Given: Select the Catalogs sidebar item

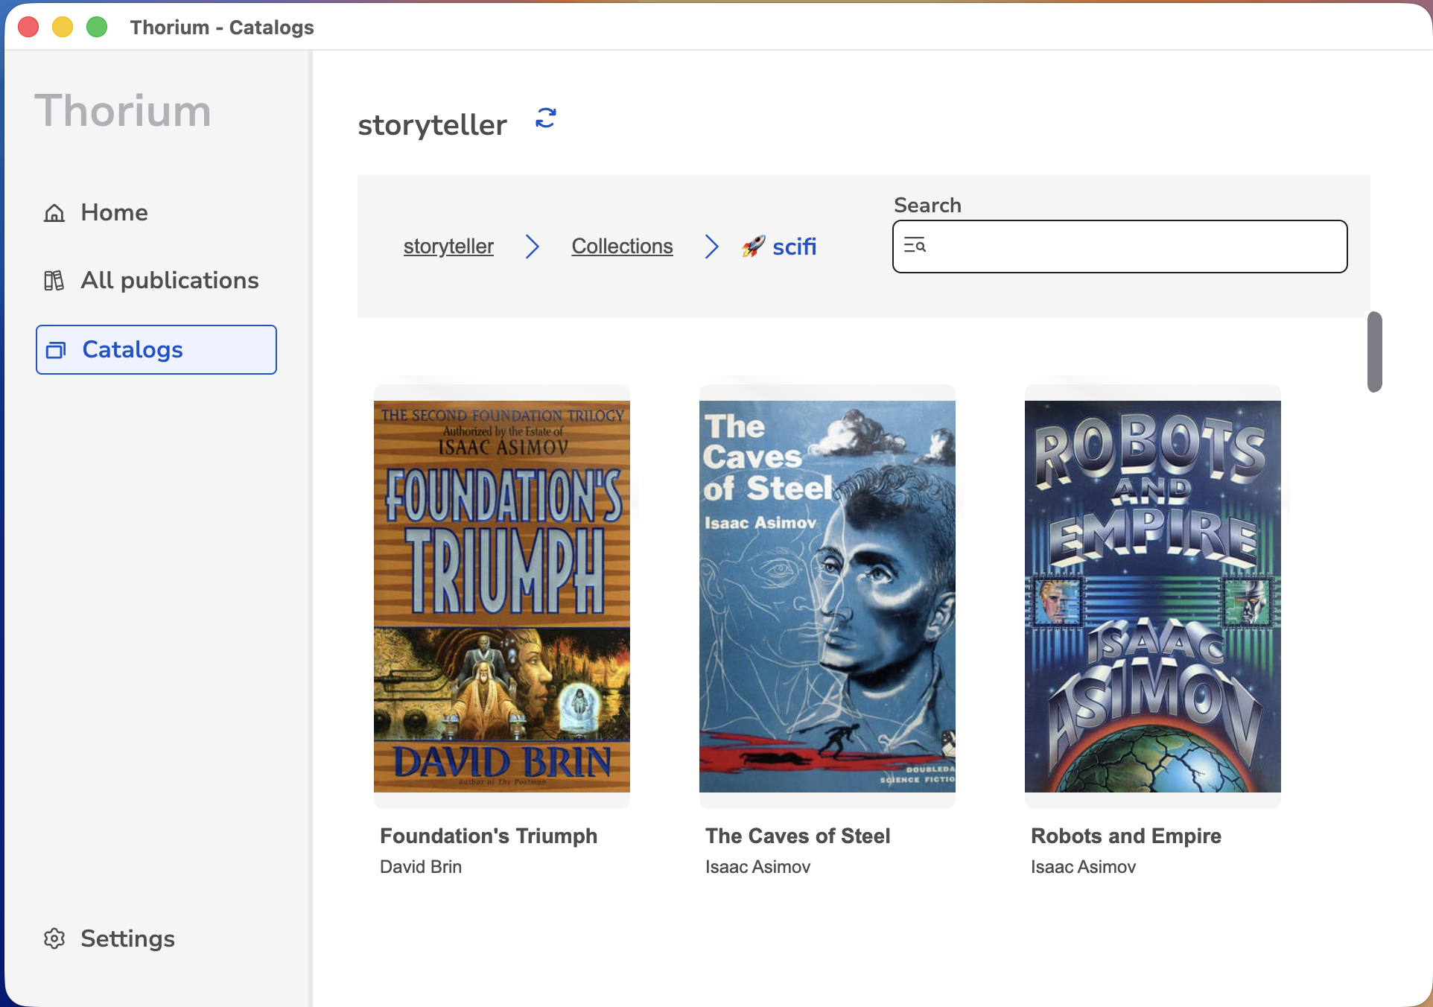Looking at the screenshot, I should [156, 350].
